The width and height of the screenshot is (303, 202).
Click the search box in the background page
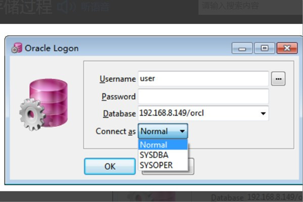(250, 7)
